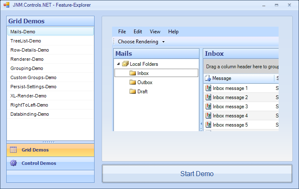Screen dimensions: 299x189
Task: Click the Grid Demos table icon
Action: [13, 150]
